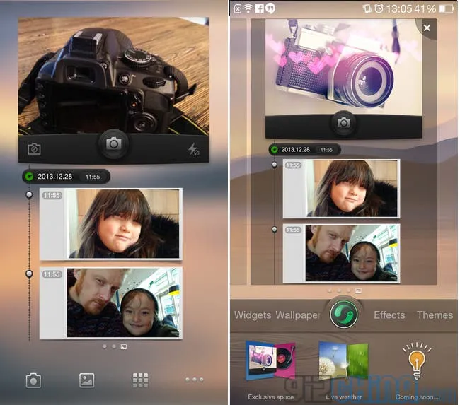Tap the pink vintage camera image

[343, 67]
